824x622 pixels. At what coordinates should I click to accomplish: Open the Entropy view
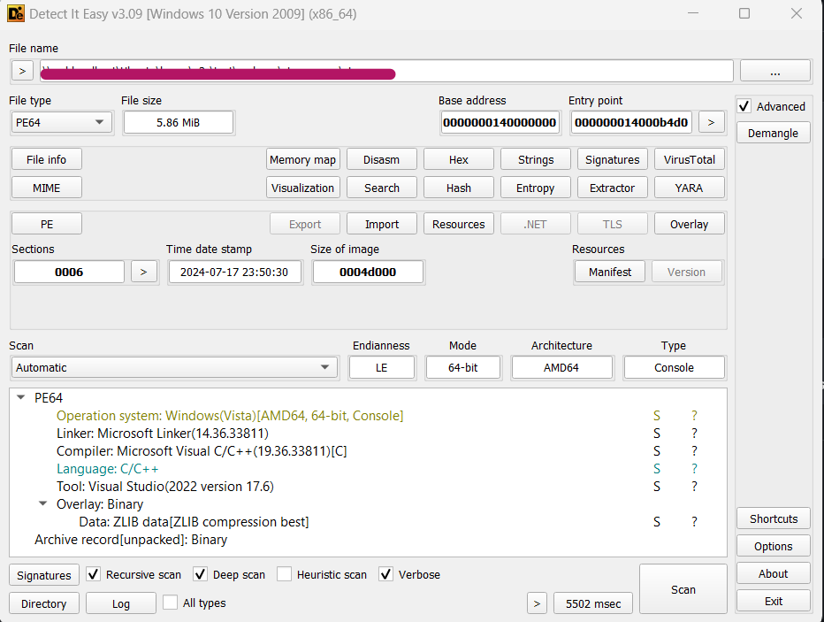pyautogui.click(x=535, y=188)
